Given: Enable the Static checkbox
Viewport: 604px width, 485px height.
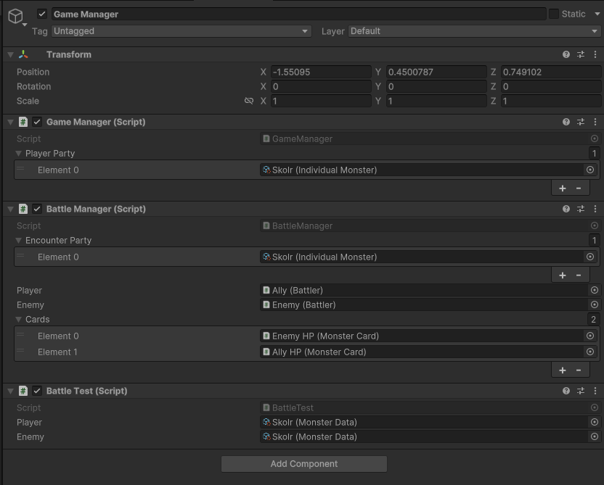Looking at the screenshot, I should click(554, 14).
